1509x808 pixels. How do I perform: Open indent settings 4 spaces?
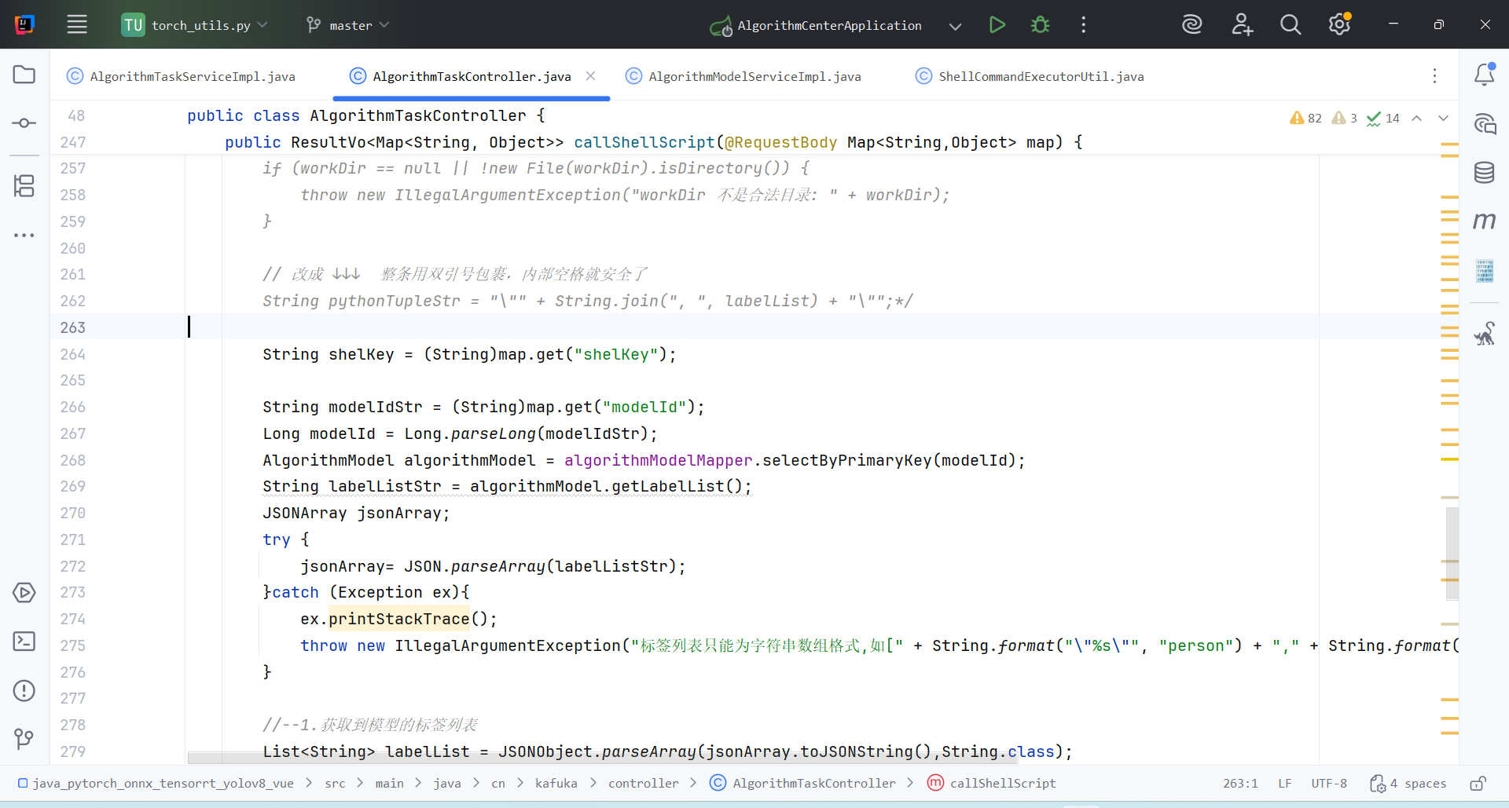point(1408,783)
